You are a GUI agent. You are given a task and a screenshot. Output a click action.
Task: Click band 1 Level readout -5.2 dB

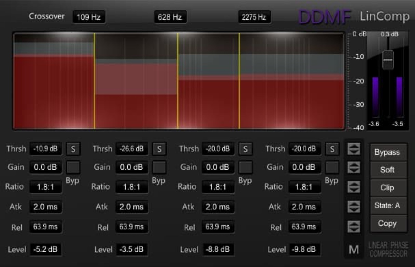45,249
